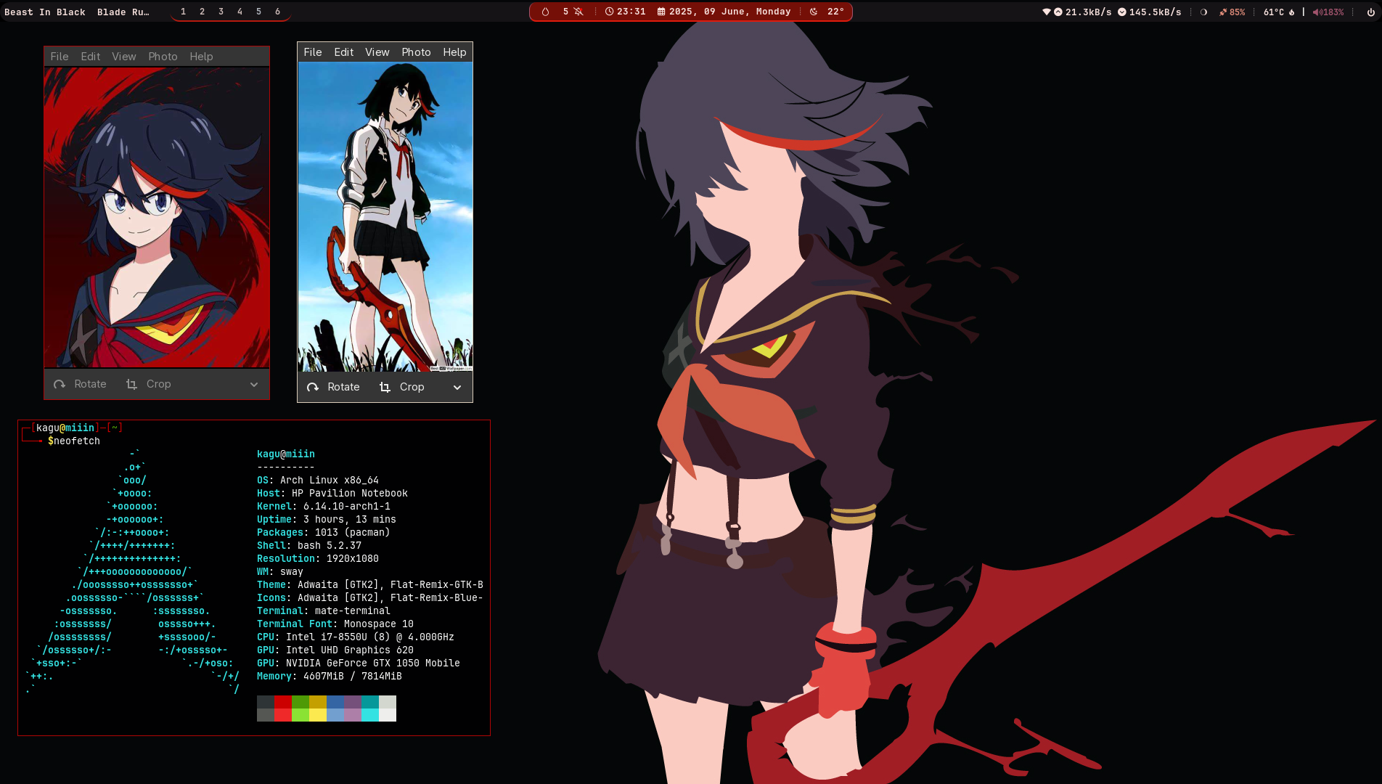Click the 61°C CPU temperature reading

point(1274,12)
